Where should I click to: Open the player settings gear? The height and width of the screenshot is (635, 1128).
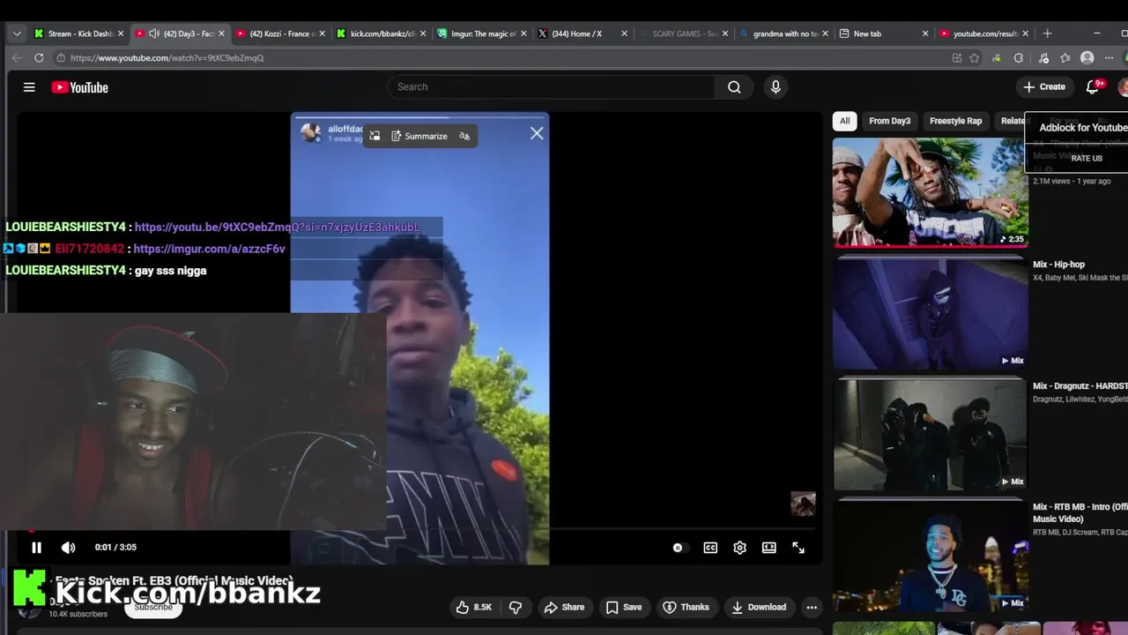(x=739, y=548)
